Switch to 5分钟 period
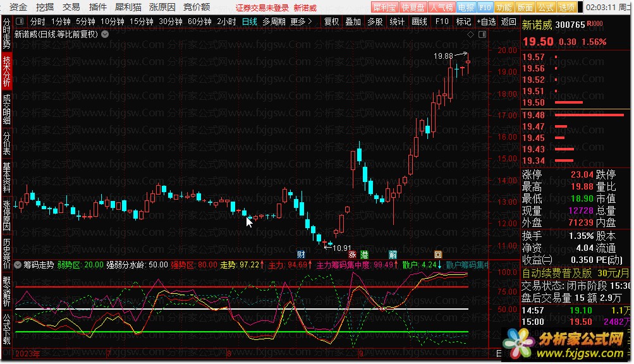 [x=86, y=21]
